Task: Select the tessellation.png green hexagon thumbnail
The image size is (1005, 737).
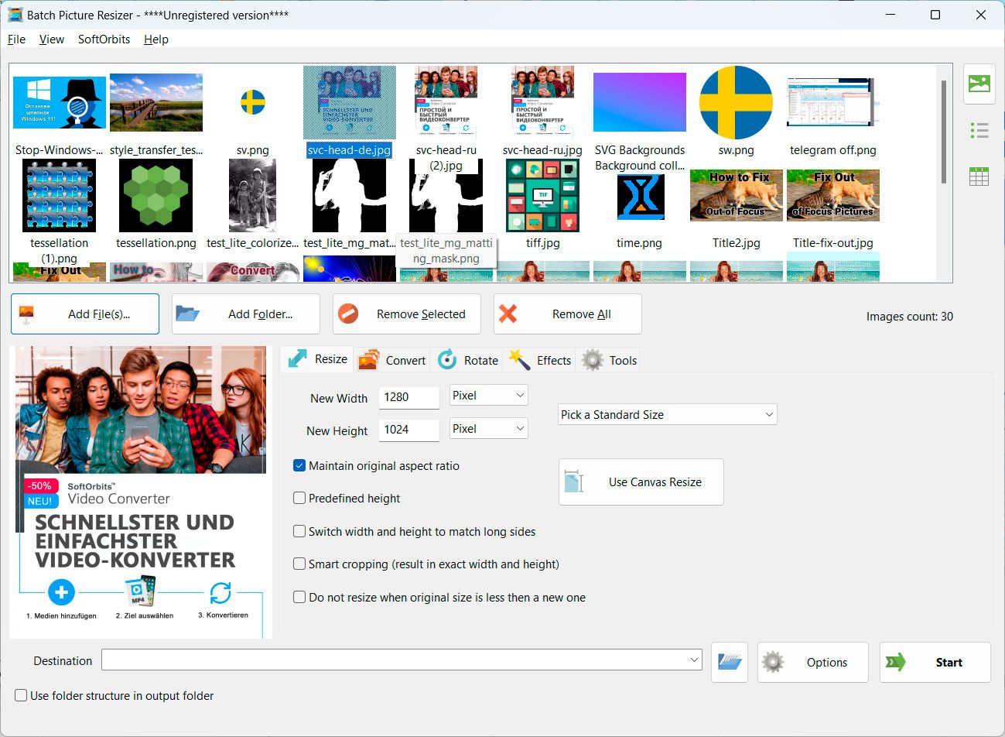Action: [x=156, y=195]
